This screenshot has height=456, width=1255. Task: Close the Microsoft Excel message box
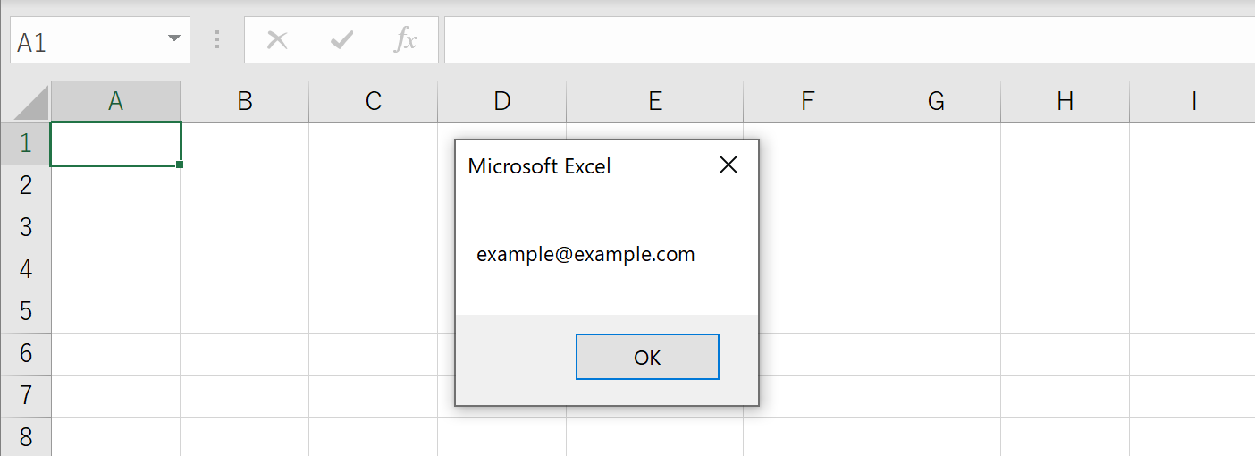(x=729, y=165)
